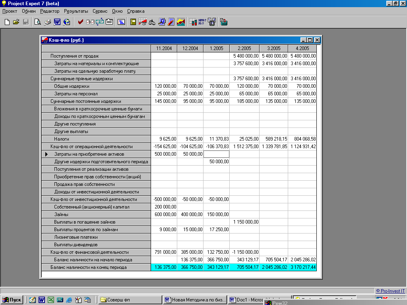The width and height of the screenshot is (407, 305).
Task: Select row Общие издержки
Action: 96,86
